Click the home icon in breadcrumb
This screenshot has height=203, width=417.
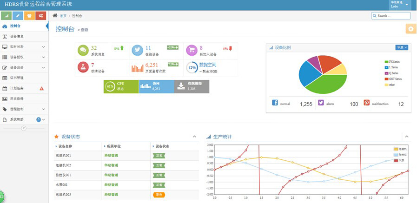(x=55, y=15)
